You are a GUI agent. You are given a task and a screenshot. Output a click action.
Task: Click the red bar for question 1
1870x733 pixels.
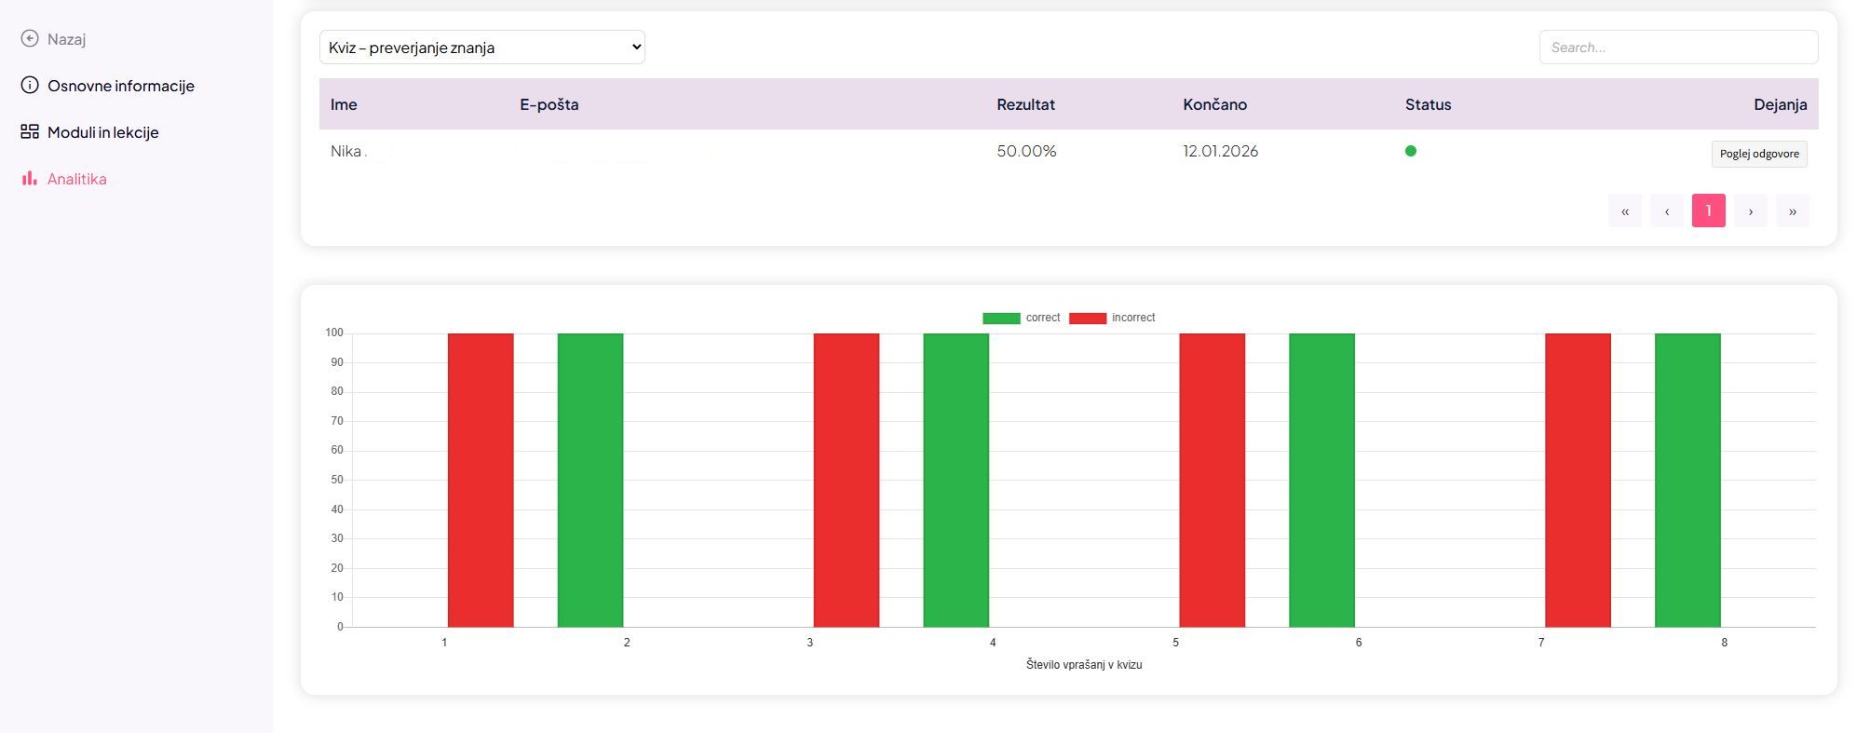481,480
